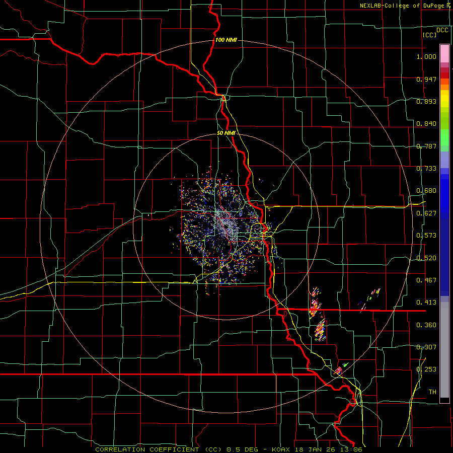Select the 0.307 scale value

click(426, 347)
